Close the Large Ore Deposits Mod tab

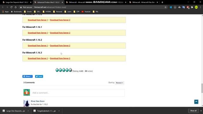(31, 2)
